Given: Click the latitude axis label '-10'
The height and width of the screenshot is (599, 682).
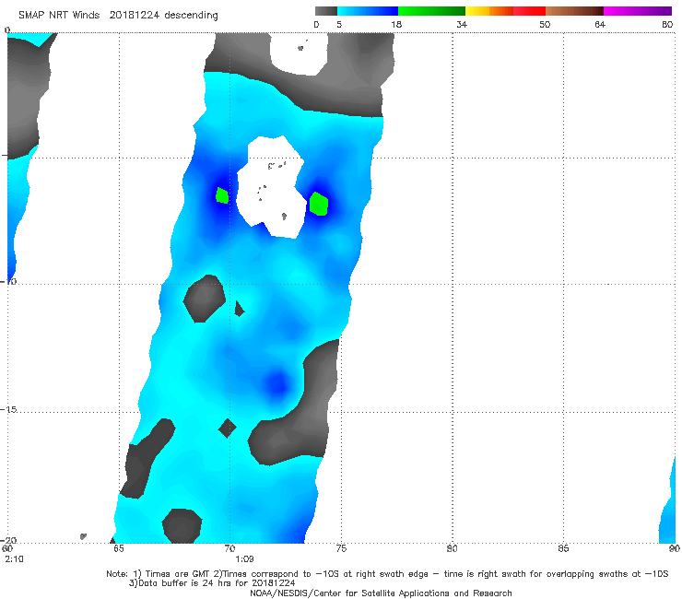Looking at the screenshot, I should 8,281.
